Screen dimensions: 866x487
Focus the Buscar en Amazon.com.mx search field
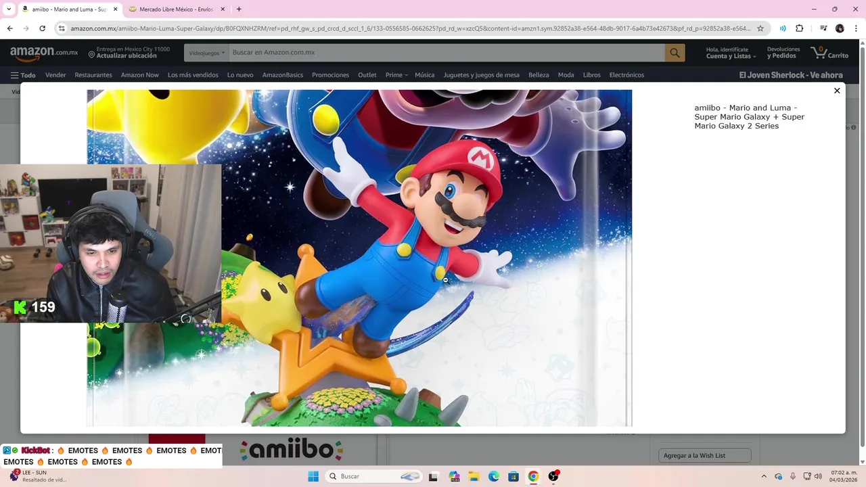[447, 53]
